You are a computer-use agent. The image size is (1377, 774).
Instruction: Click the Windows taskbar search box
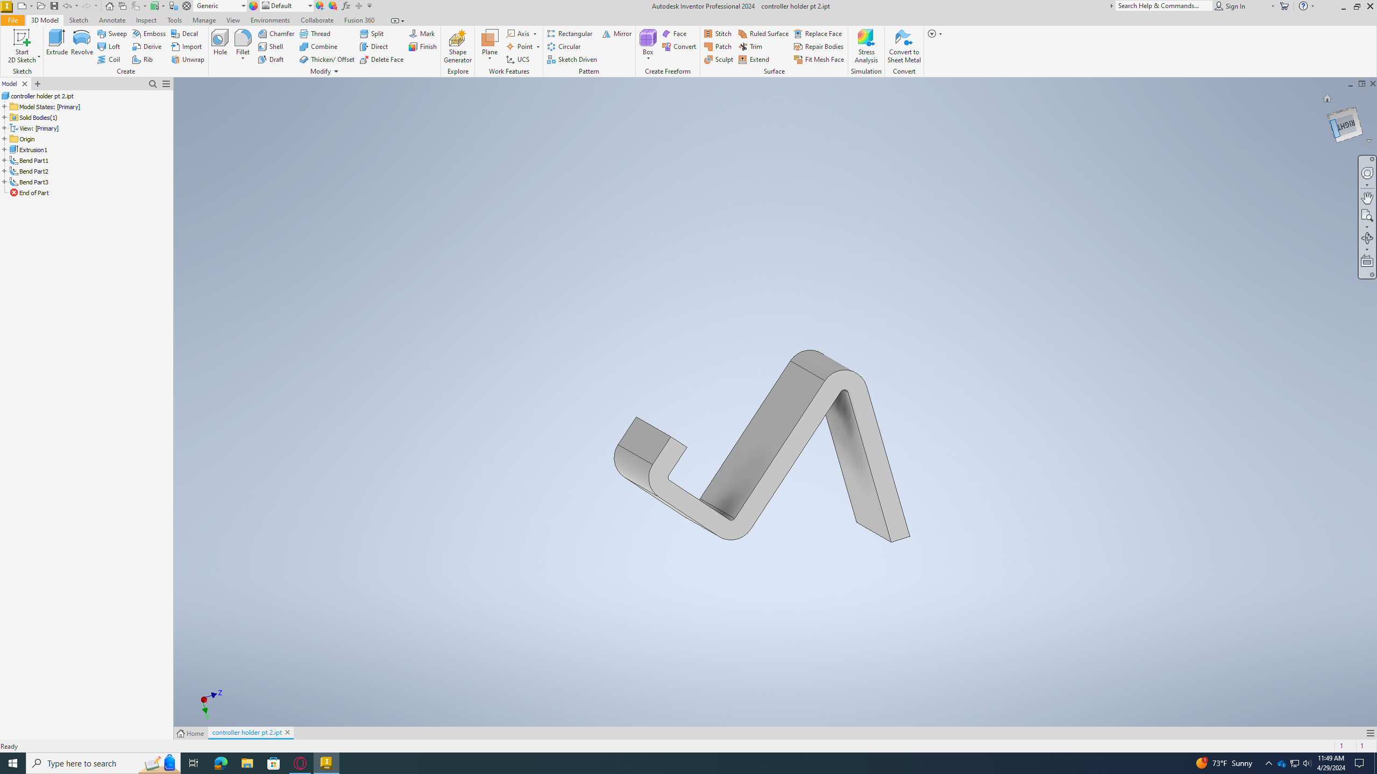tap(103, 763)
